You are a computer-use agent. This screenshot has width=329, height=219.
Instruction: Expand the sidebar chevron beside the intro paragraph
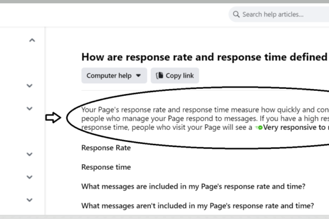[30, 108]
